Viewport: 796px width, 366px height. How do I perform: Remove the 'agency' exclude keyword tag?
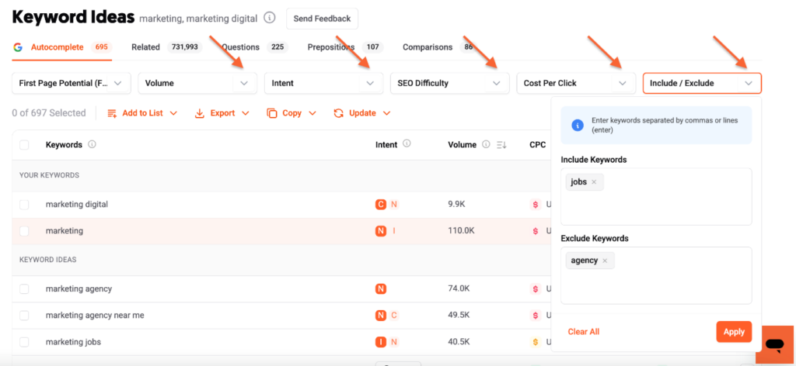tap(605, 261)
